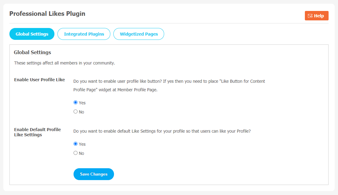This screenshot has height=195, width=338.
Task: Click the 'No' label text under Default Profile Like Settings
Action: pyautogui.click(x=81, y=153)
